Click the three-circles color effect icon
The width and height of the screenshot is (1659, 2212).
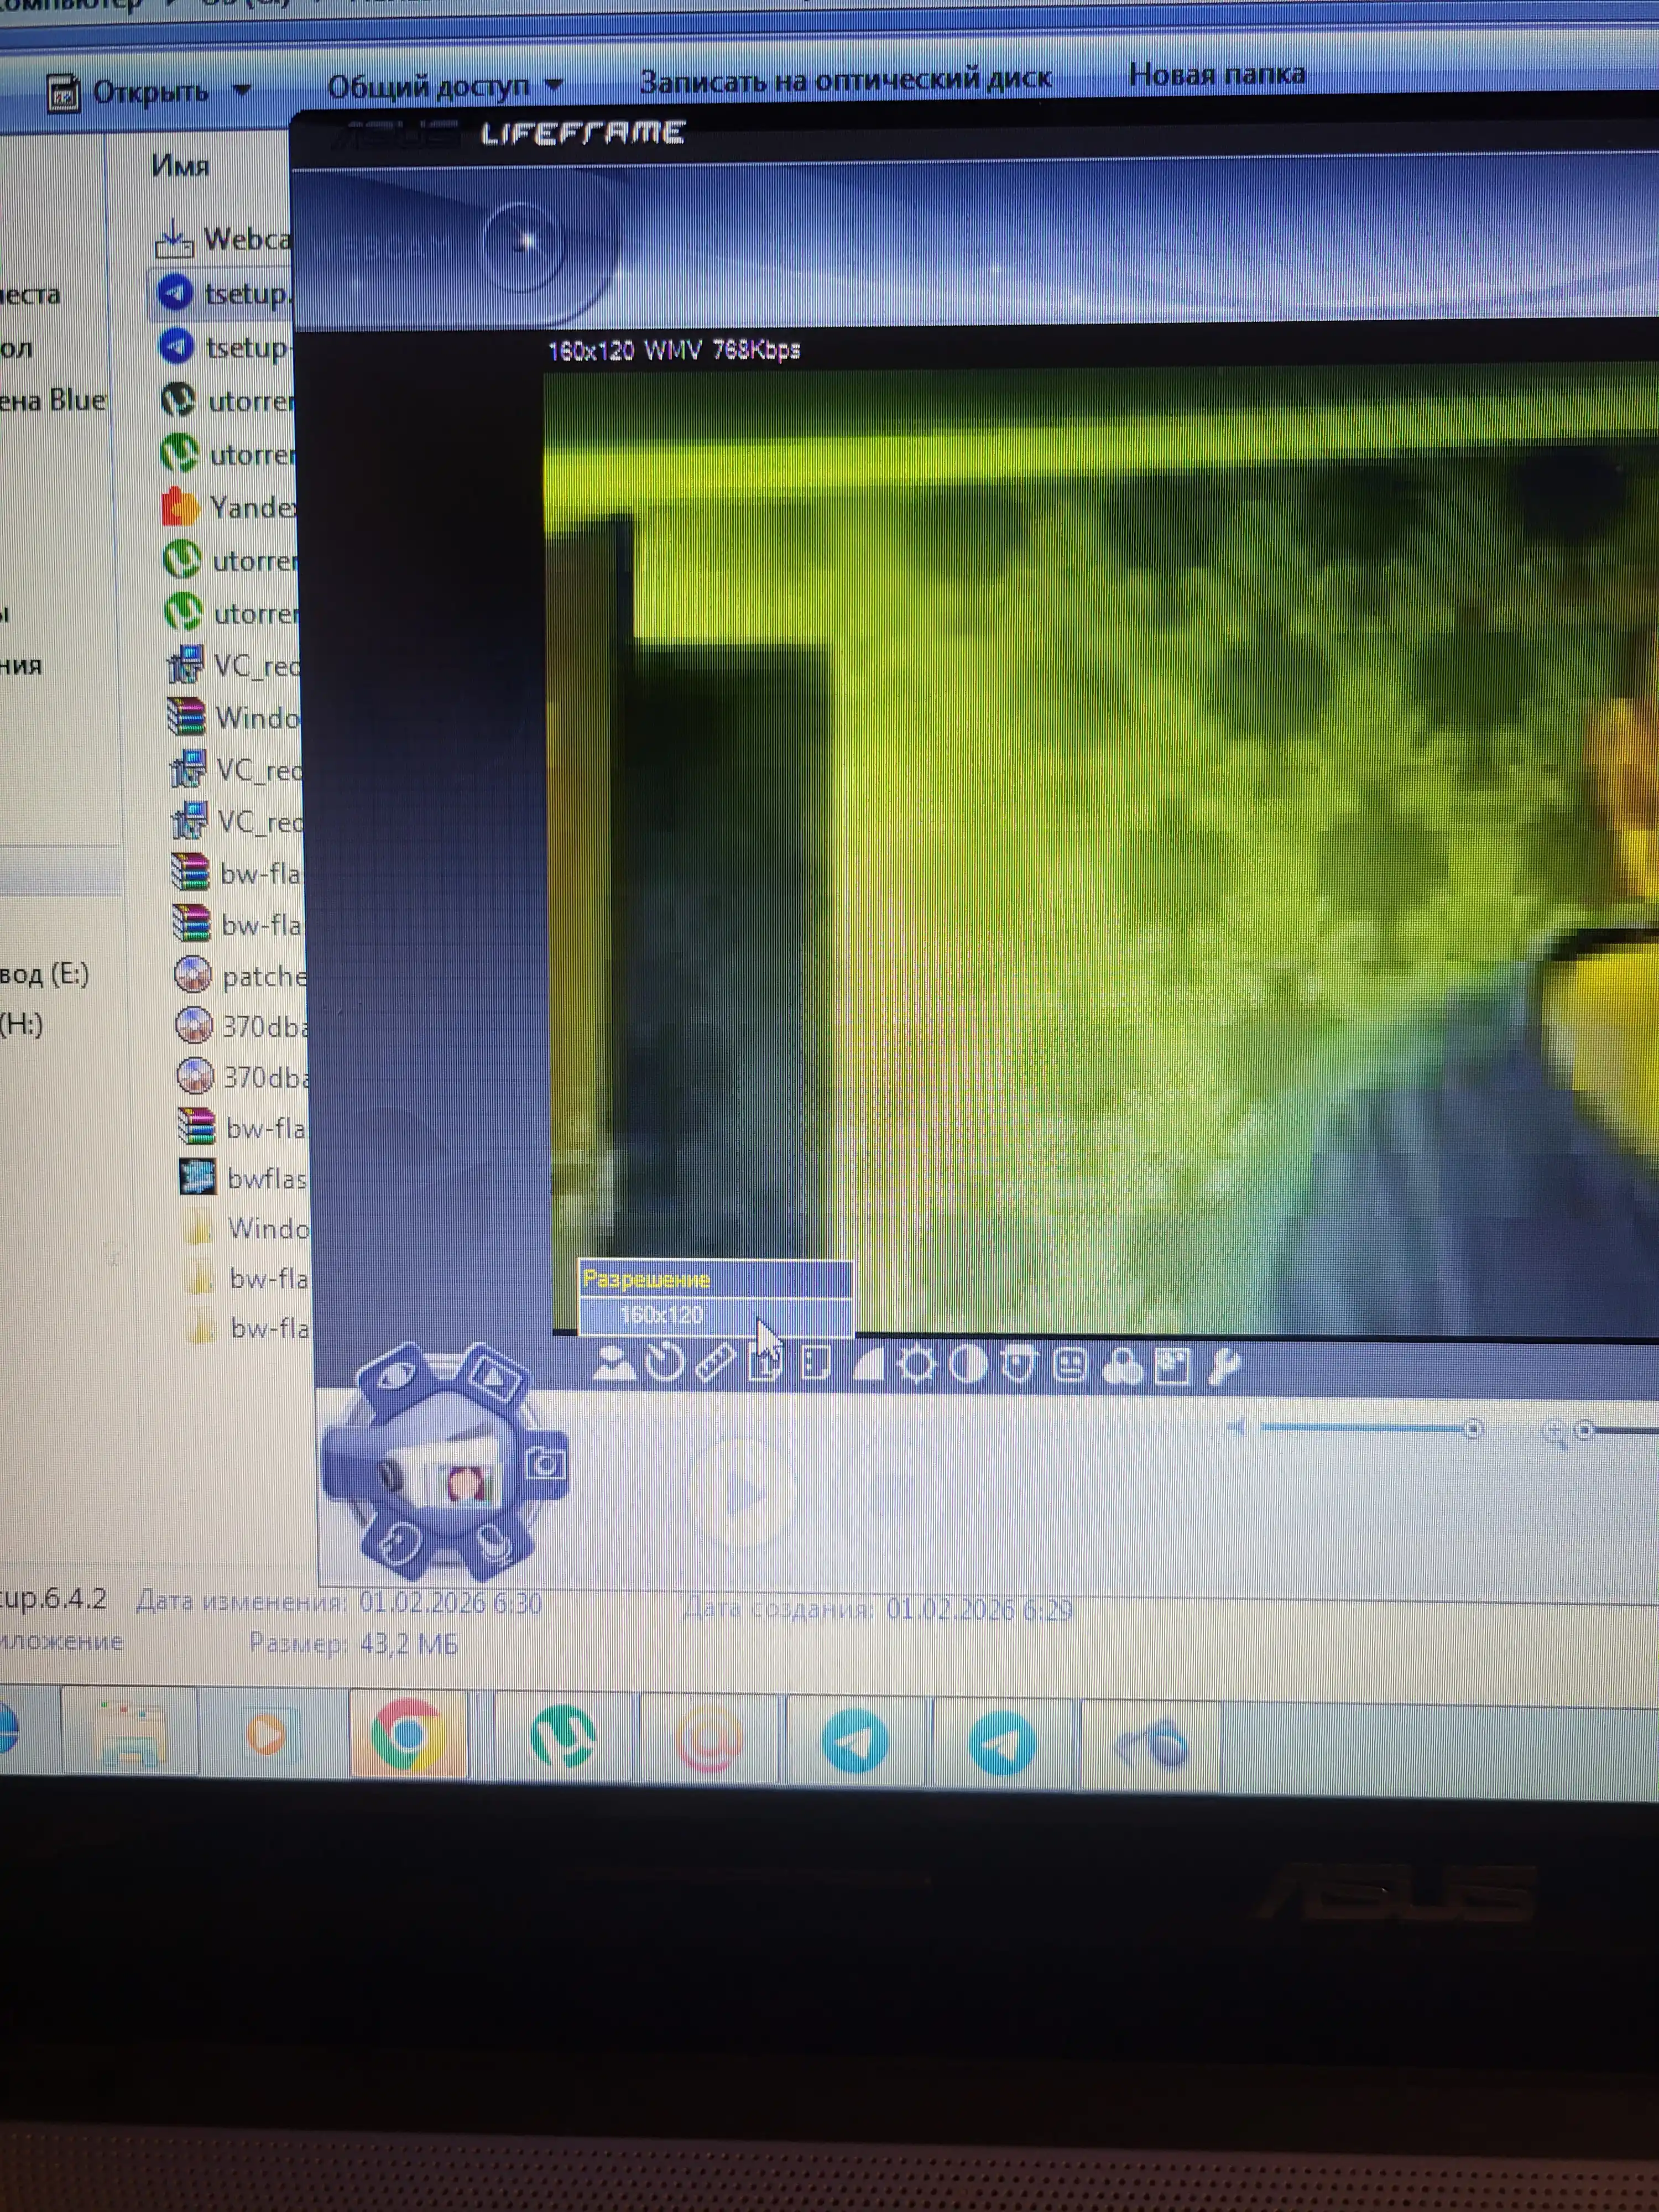point(1122,1366)
